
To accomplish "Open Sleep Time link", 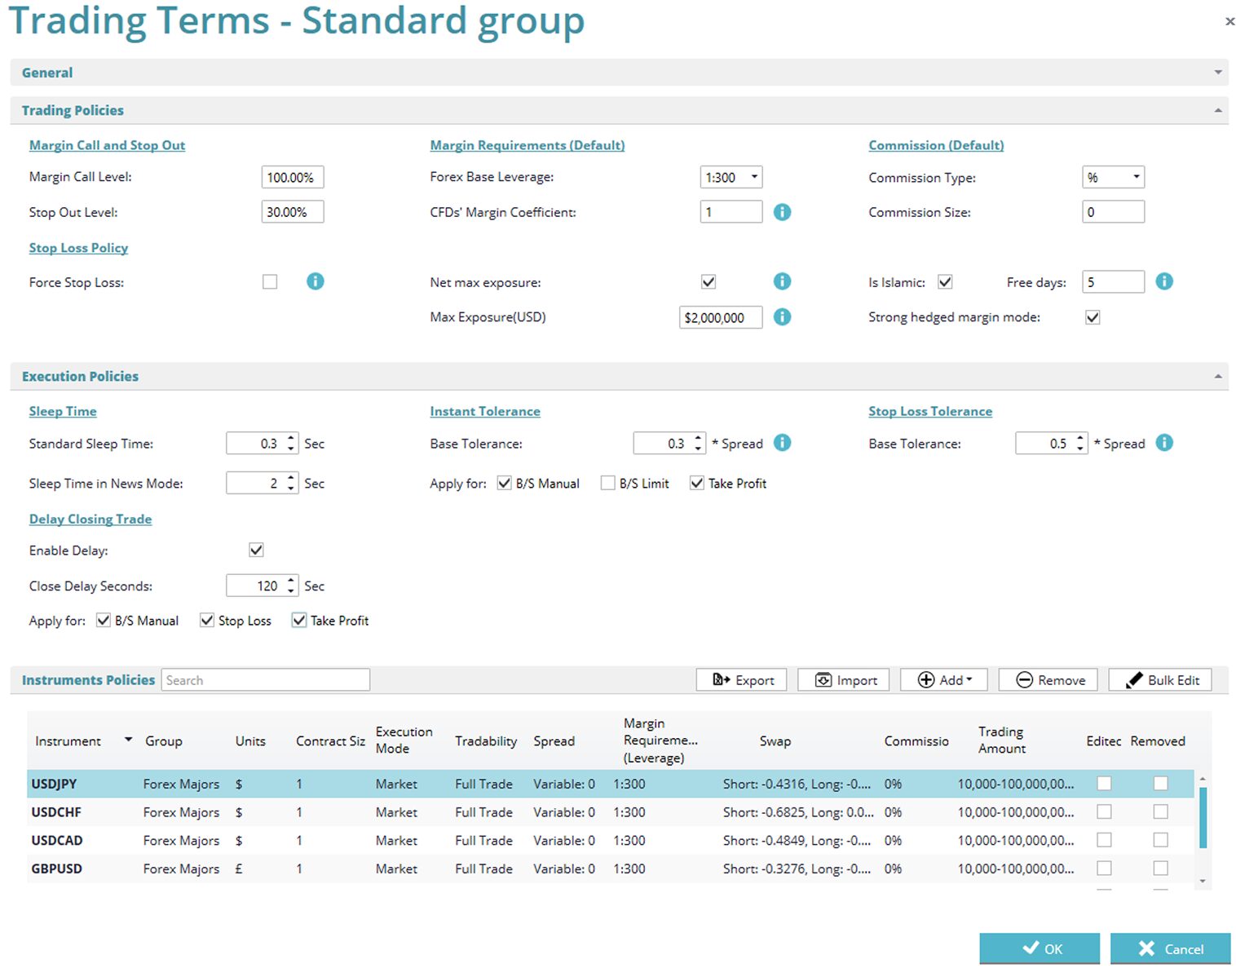I will coord(63,411).
